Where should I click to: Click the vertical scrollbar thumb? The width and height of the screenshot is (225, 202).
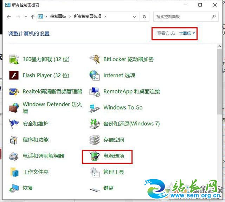point(220,82)
